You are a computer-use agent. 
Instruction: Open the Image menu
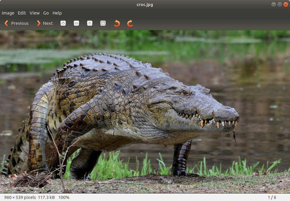(x=8, y=13)
